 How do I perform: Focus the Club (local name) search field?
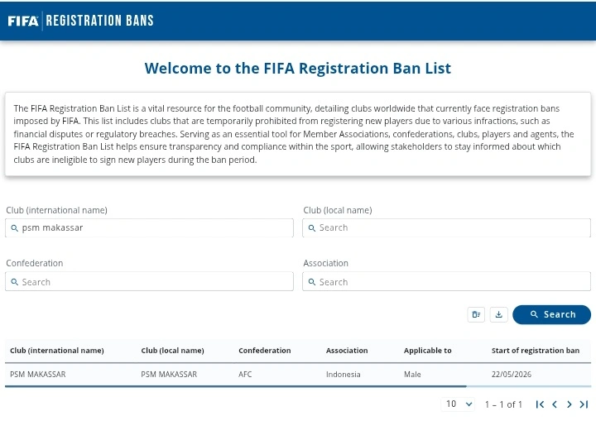[x=447, y=227]
